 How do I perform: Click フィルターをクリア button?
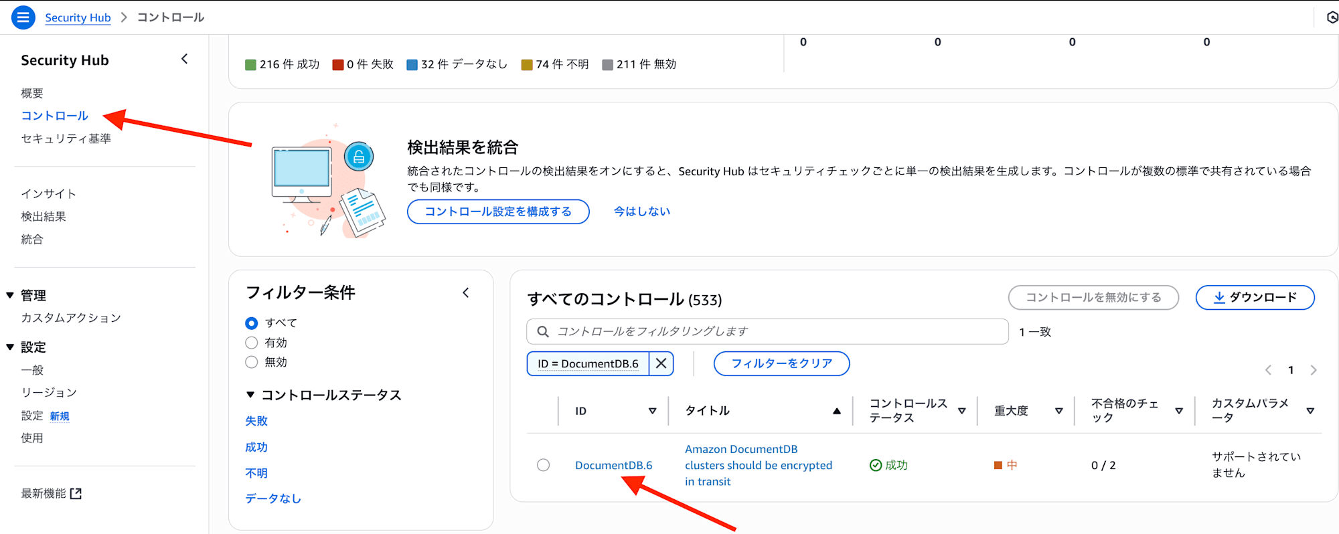(x=782, y=363)
